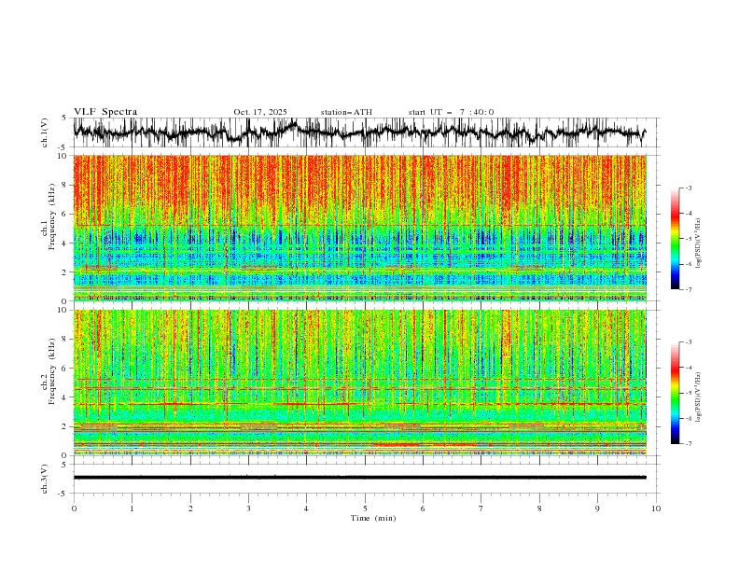Click the time axis tick label '8'

(x=539, y=508)
